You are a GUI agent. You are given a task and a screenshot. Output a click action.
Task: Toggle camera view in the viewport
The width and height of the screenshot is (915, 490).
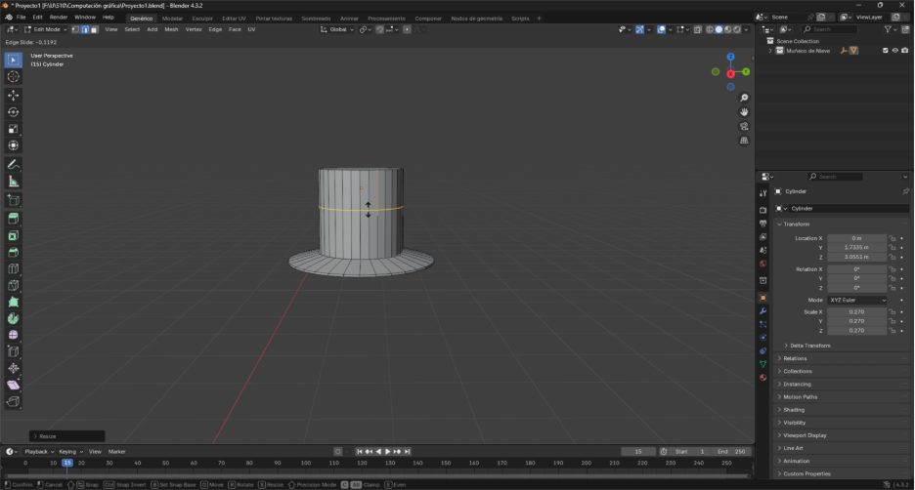click(744, 126)
